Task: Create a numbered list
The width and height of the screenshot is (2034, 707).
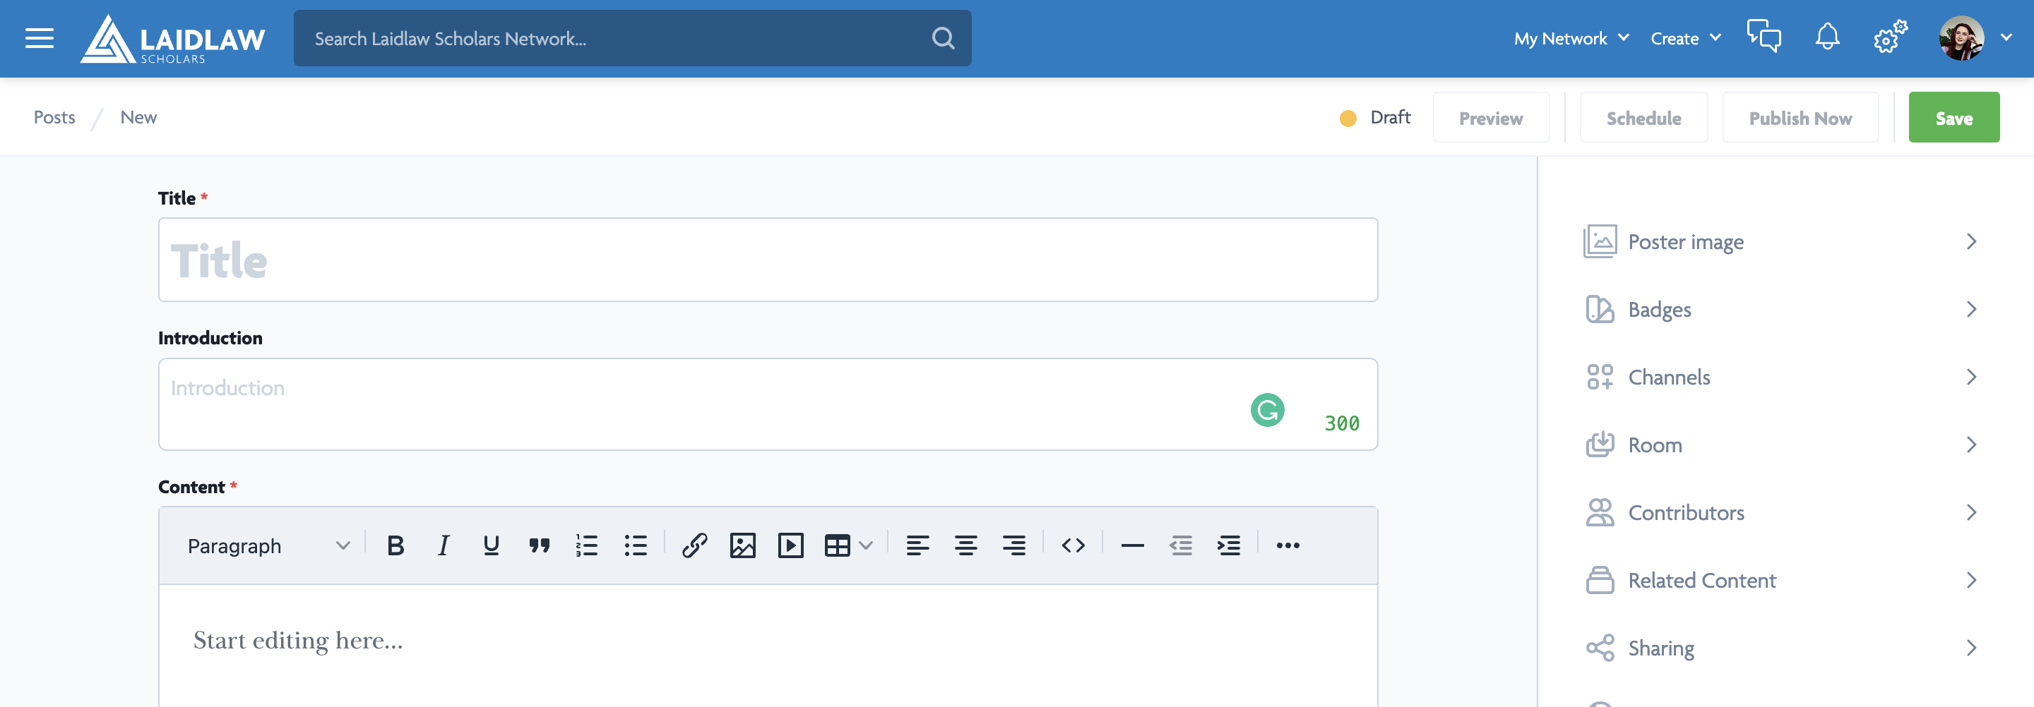Action: [587, 545]
